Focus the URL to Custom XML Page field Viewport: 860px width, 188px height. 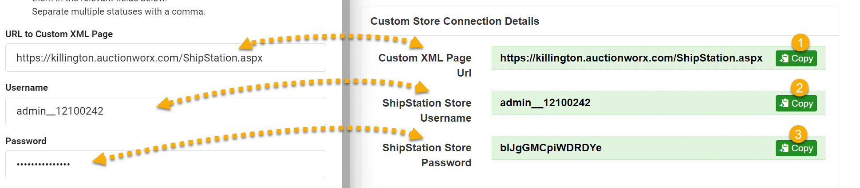point(165,58)
